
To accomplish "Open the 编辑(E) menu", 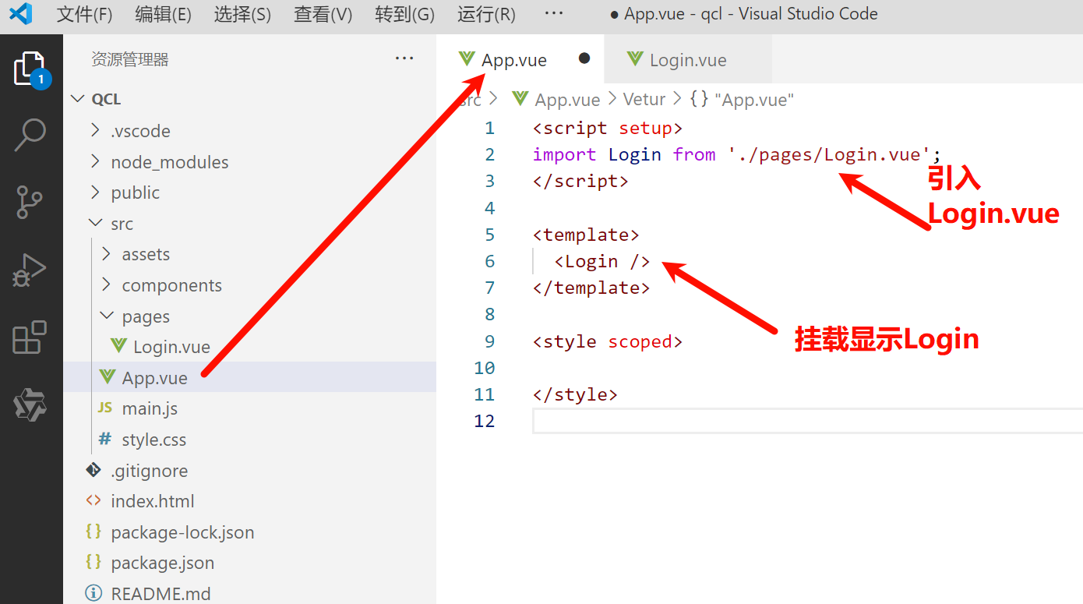I will pyautogui.click(x=163, y=14).
